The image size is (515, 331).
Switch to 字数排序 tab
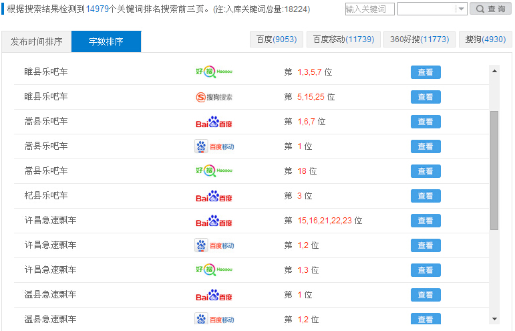(106, 41)
